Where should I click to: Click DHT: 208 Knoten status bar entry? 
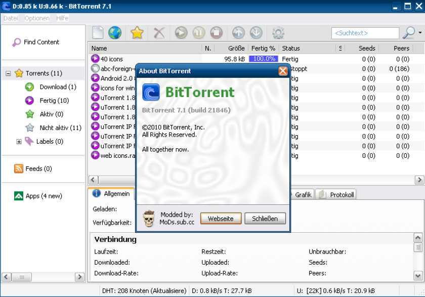click(144, 291)
